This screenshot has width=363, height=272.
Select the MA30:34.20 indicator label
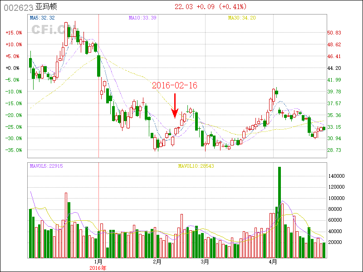tap(242, 18)
